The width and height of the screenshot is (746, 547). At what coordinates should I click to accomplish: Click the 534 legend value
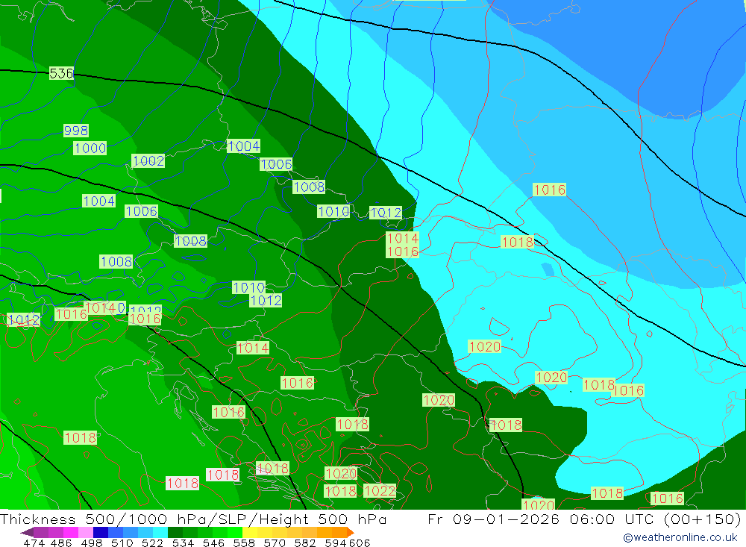(x=184, y=543)
